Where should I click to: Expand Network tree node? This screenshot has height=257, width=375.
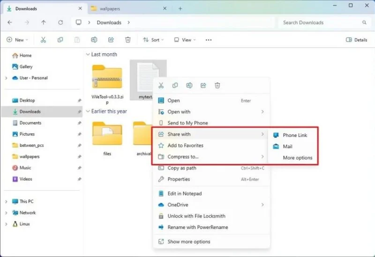pyautogui.click(x=6, y=213)
